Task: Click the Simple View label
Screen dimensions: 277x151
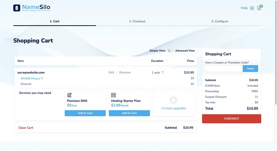Action: [157, 51]
